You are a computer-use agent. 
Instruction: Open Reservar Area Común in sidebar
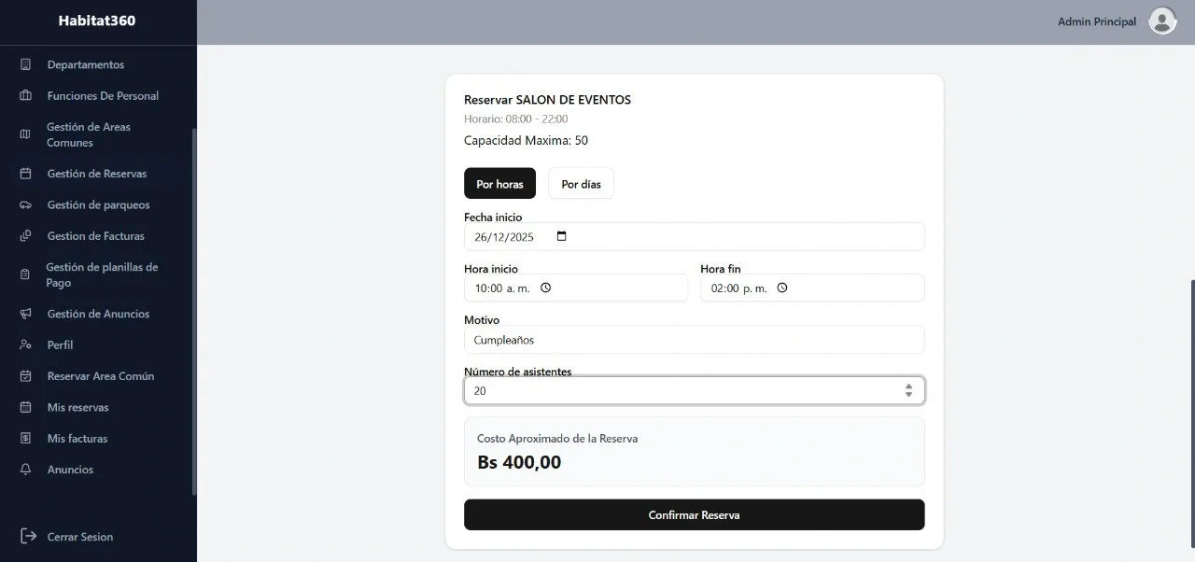click(100, 376)
